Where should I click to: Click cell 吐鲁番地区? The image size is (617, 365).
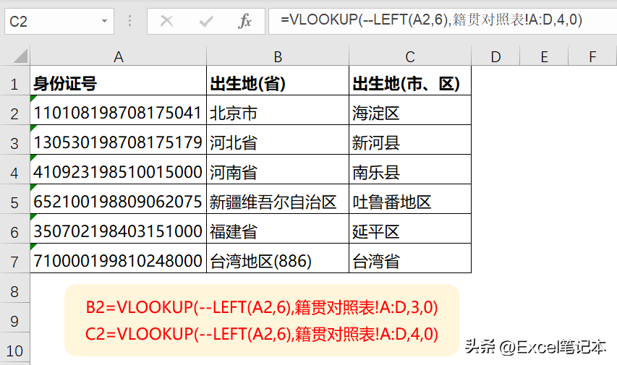(410, 199)
